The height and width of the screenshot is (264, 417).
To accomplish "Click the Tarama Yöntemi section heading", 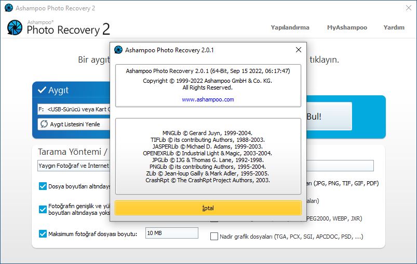I will pos(73,152).
